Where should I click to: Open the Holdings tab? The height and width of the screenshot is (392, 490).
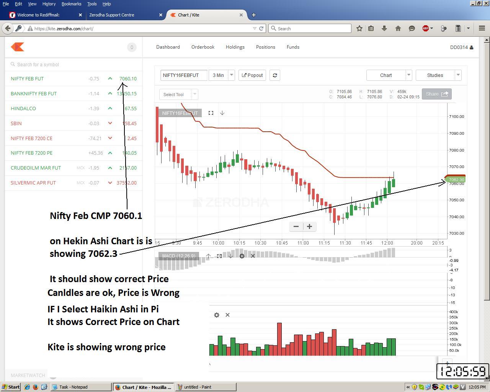pyautogui.click(x=235, y=47)
